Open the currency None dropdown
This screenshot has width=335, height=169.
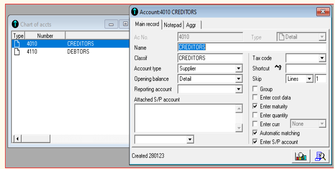coord(322,124)
